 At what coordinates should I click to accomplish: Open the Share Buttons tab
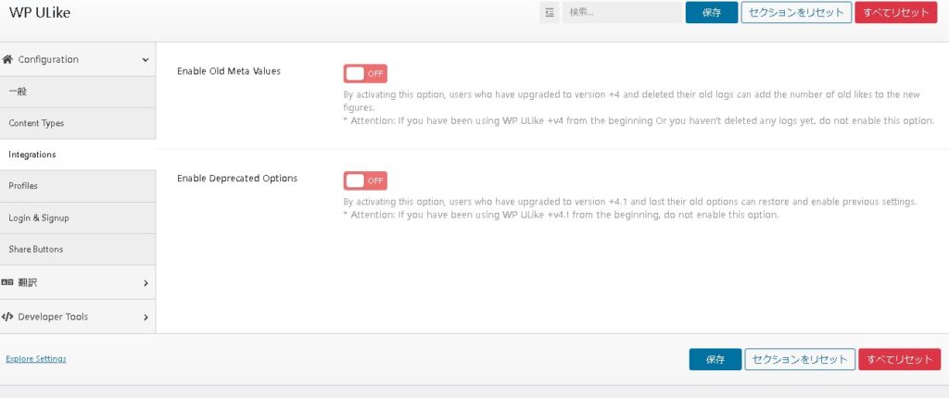click(36, 249)
